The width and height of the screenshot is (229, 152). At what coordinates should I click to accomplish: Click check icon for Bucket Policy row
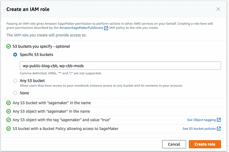click(x=9, y=129)
